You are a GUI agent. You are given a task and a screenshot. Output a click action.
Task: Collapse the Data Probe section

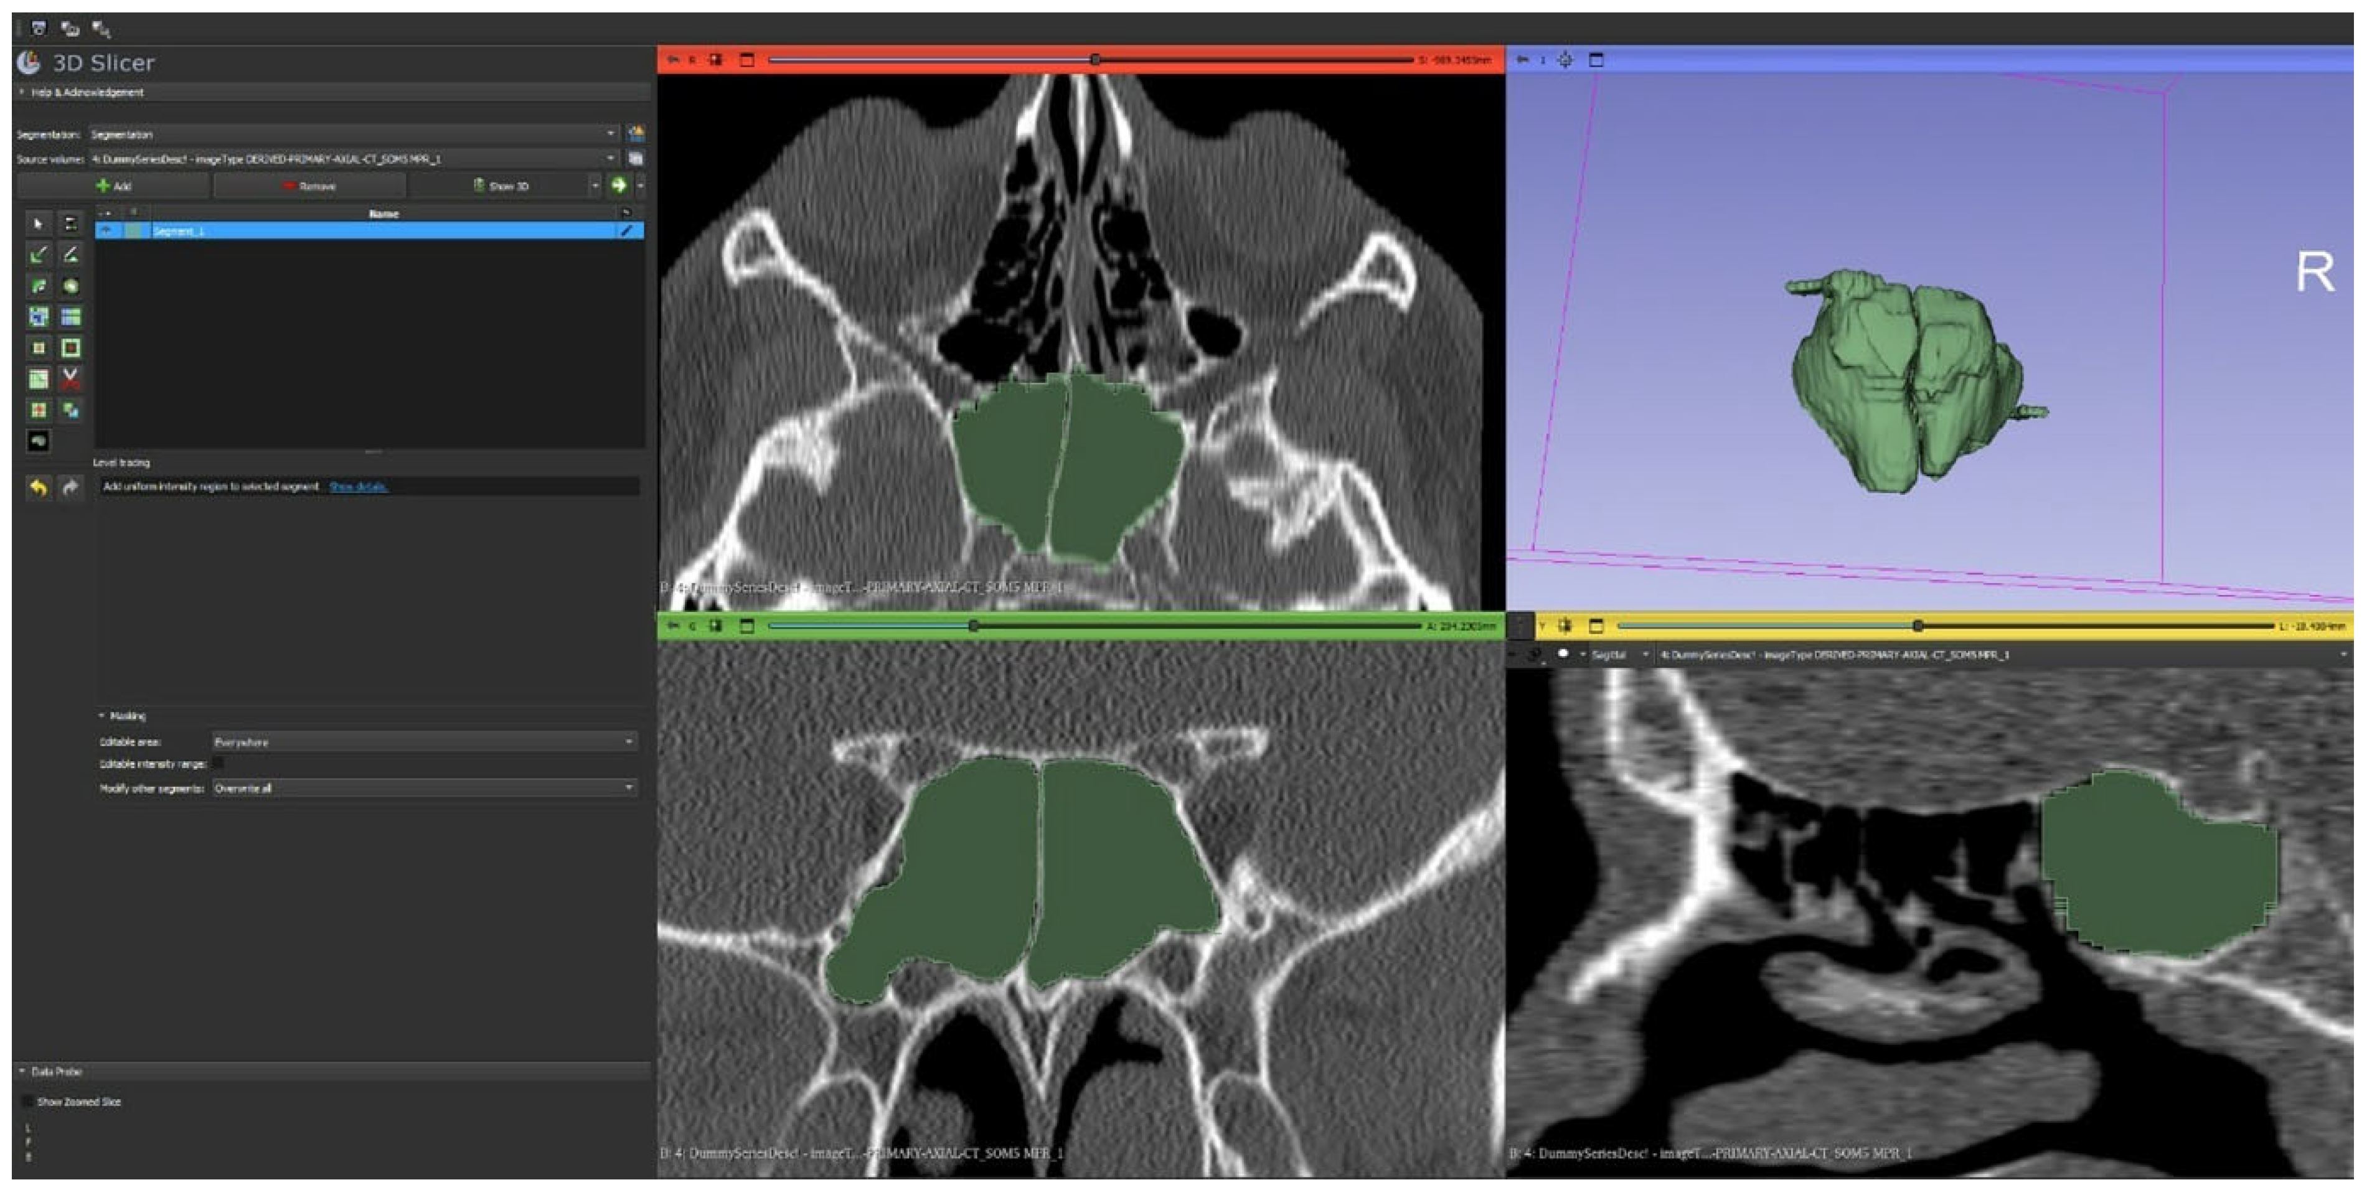[52, 1072]
